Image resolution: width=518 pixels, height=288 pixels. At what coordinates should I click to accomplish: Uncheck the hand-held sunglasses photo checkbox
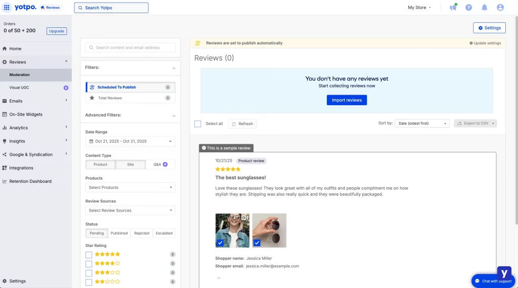(257, 243)
